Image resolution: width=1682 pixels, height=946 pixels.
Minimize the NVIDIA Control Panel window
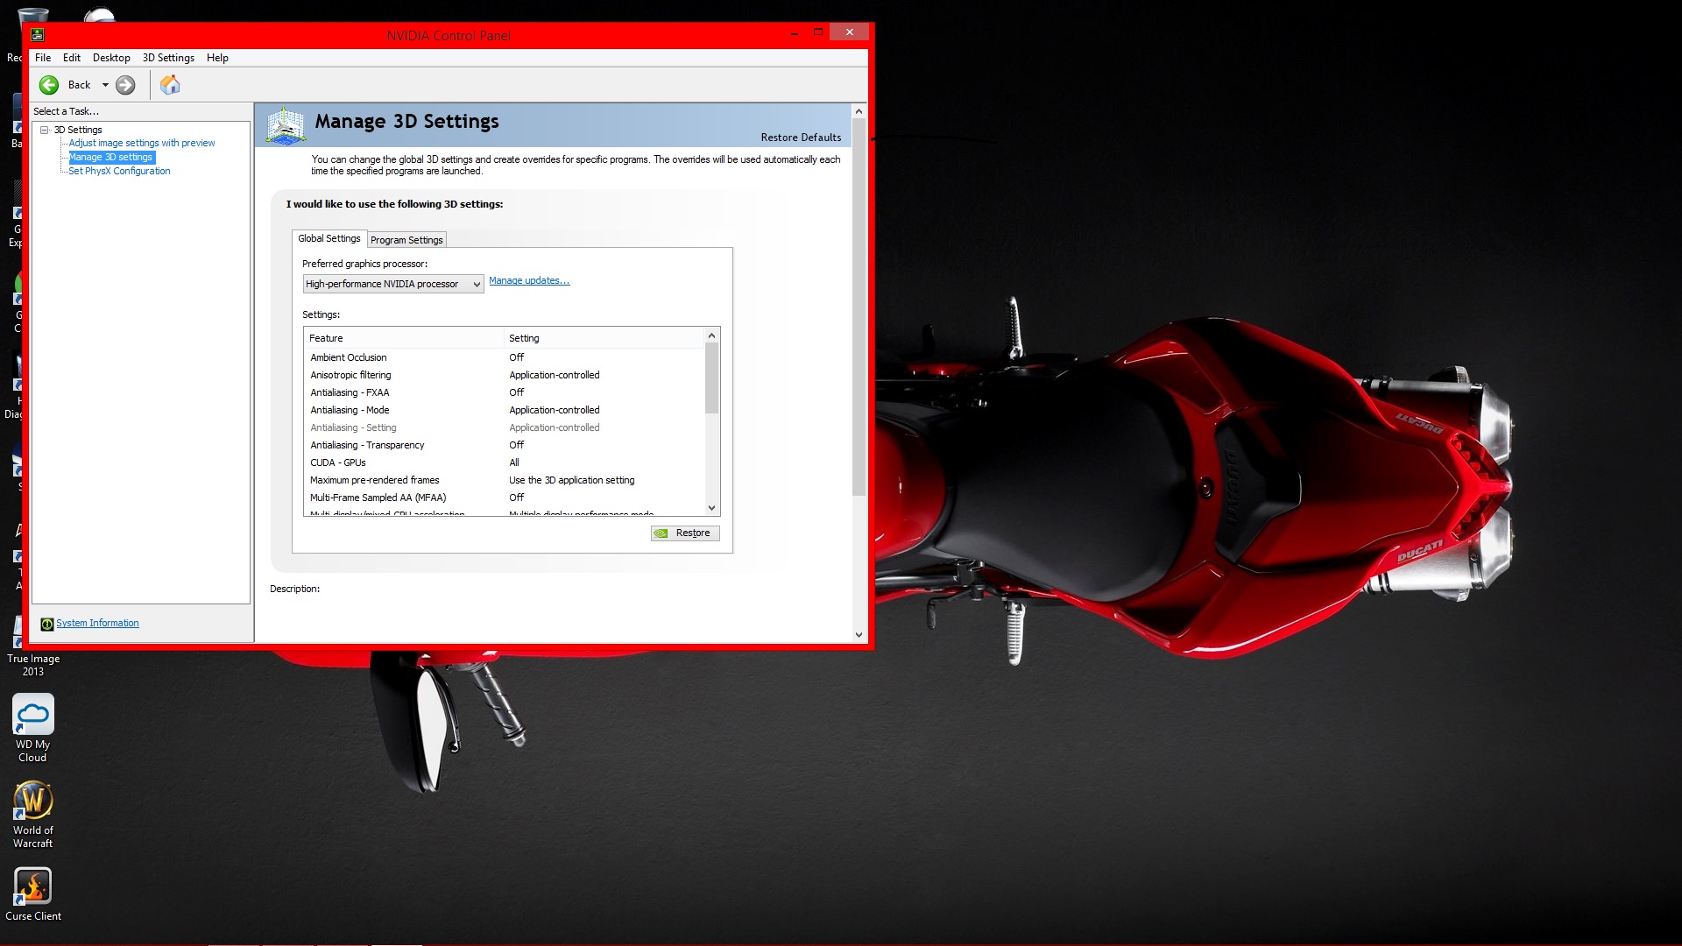point(795,33)
